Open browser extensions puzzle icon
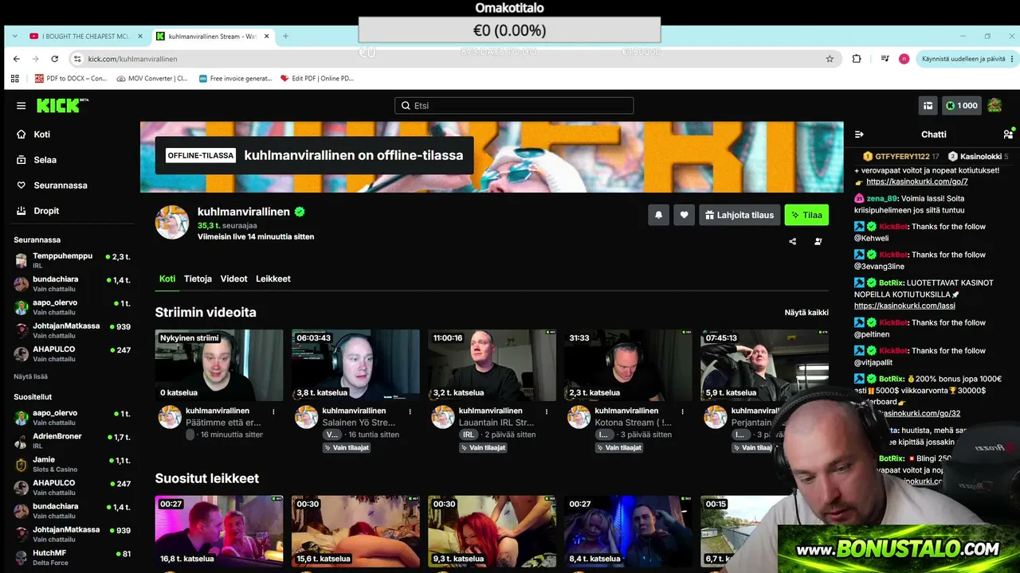 857,59
